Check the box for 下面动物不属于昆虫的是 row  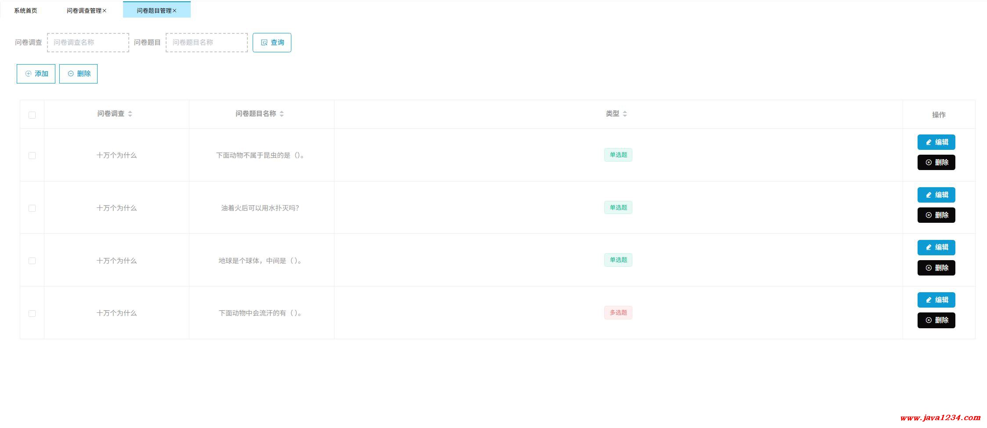[x=32, y=156]
